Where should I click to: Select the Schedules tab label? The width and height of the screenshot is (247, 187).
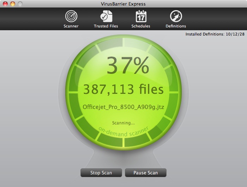click(141, 26)
